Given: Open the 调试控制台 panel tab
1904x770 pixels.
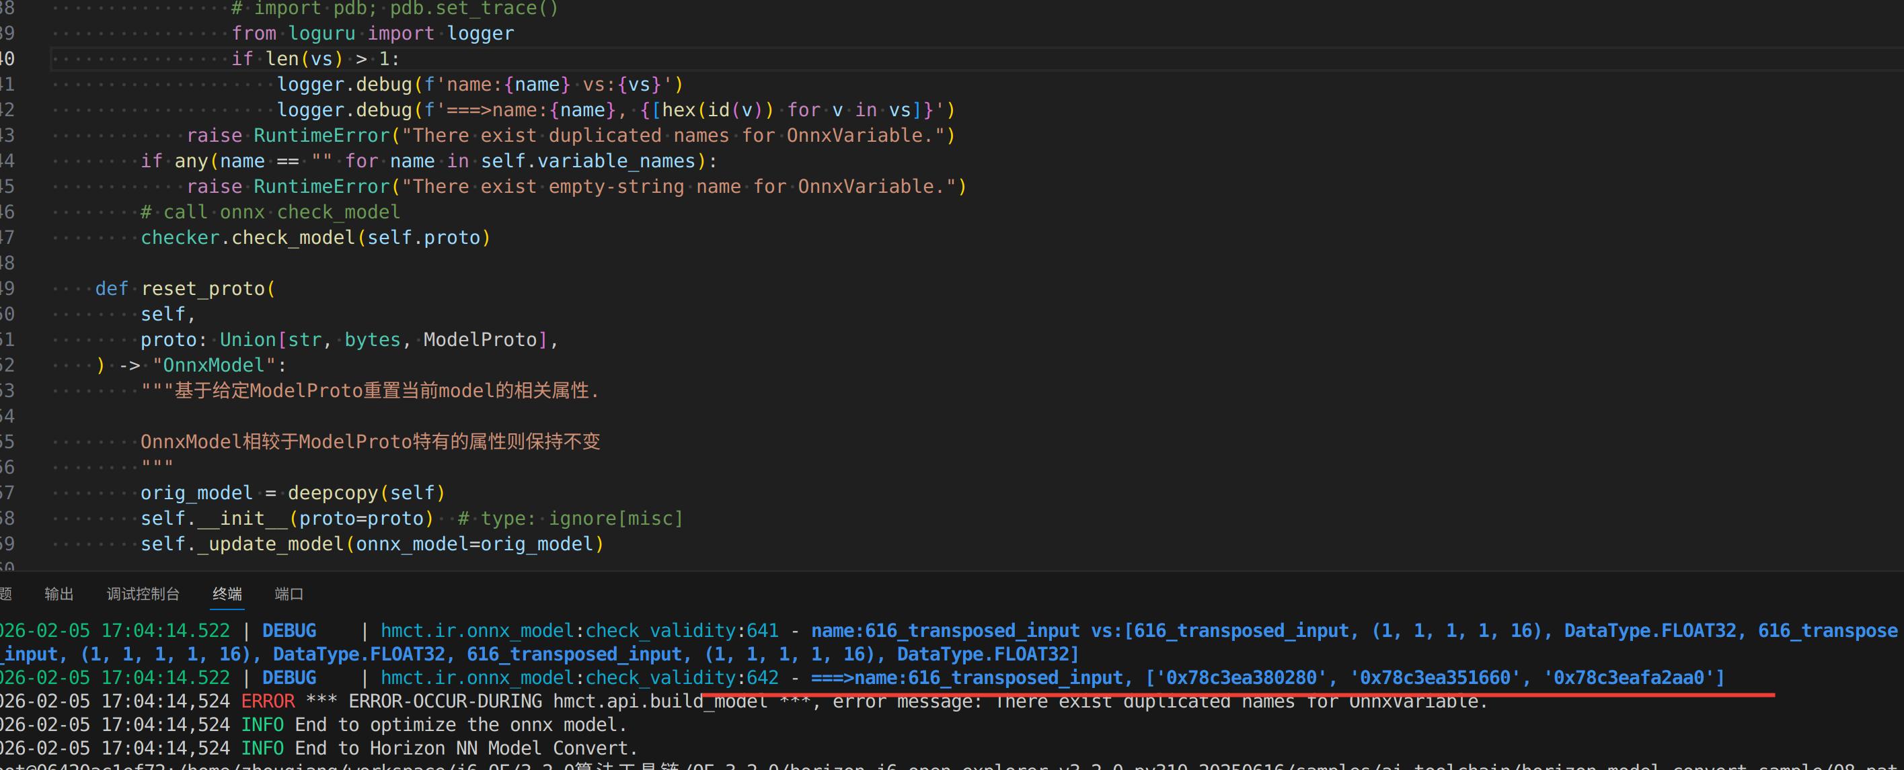Looking at the screenshot, I should point(143,594).
